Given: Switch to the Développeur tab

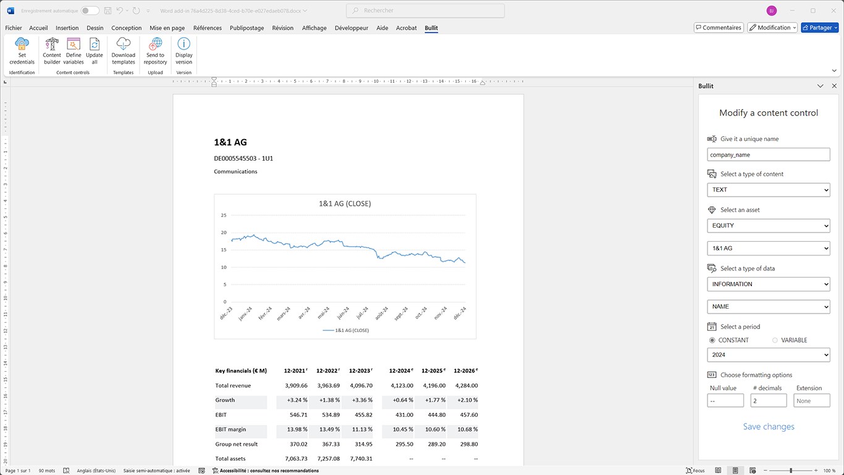Looking at the screenshot, I should pyautogui.click(x=352, y=28).
